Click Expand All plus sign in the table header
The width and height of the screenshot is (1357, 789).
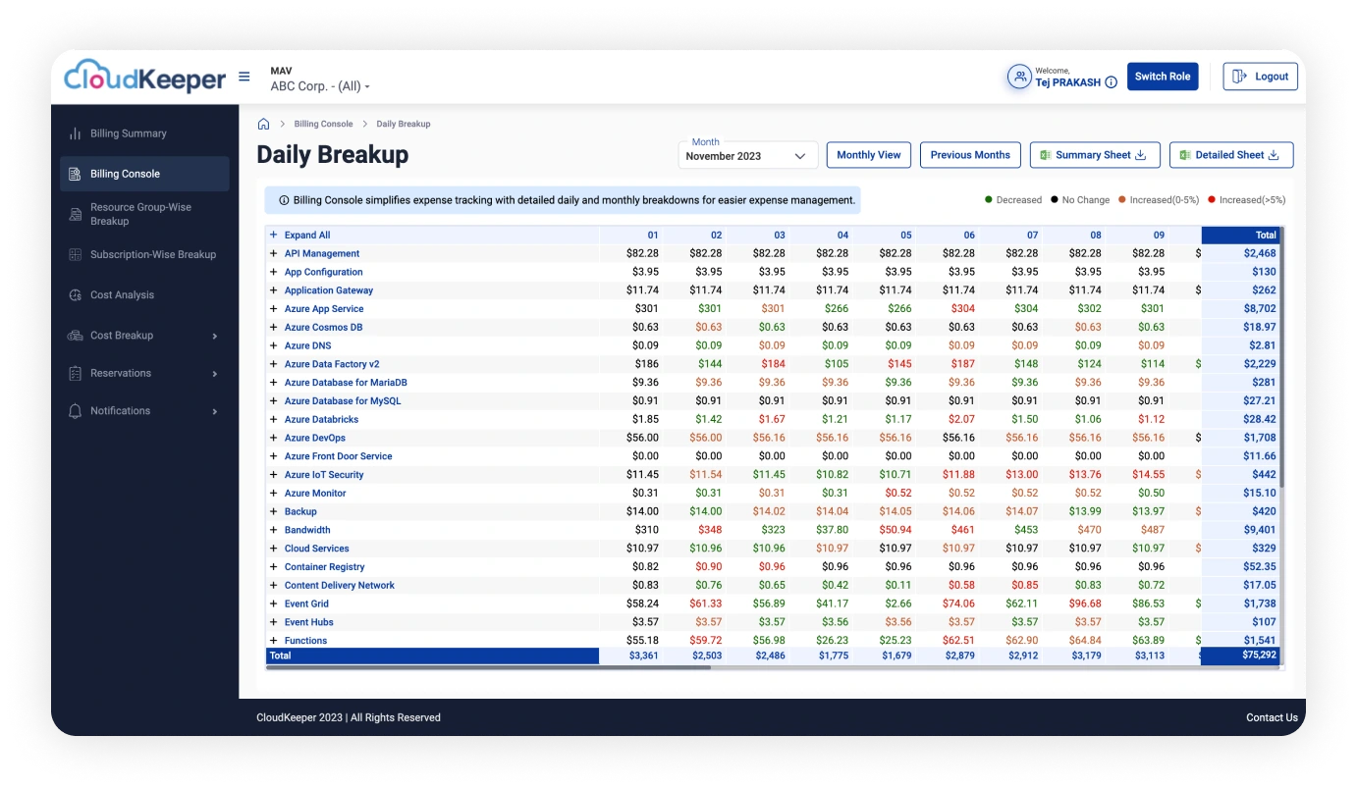(x=274, y=236)
